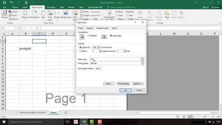
Task: Open Customize Quick Access Toolbar dropdown
Action: point(34,2)
